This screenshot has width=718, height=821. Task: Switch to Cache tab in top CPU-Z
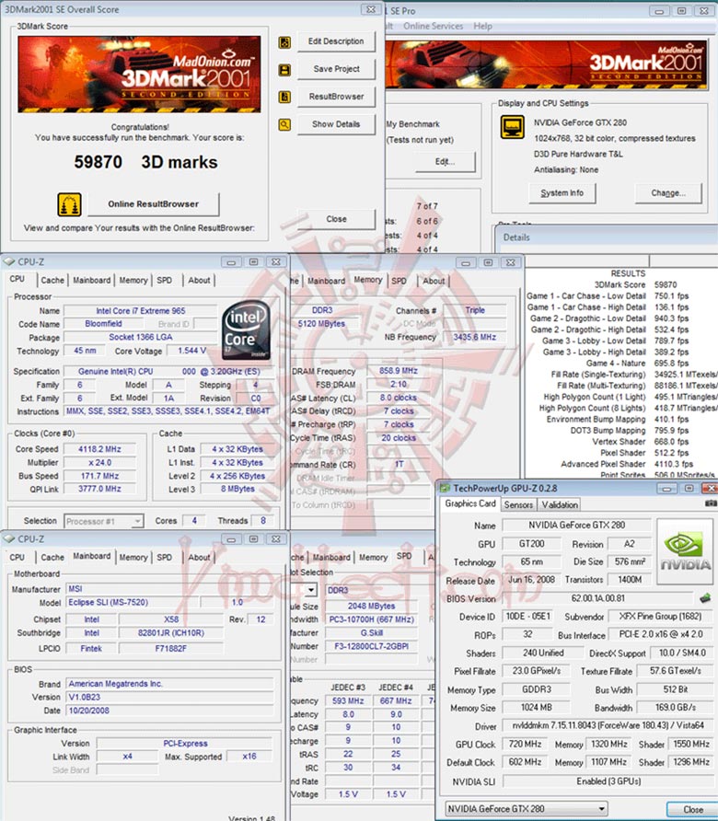click(52, 280)
